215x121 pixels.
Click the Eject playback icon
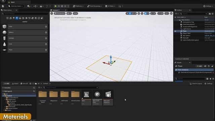coord(65,6)
